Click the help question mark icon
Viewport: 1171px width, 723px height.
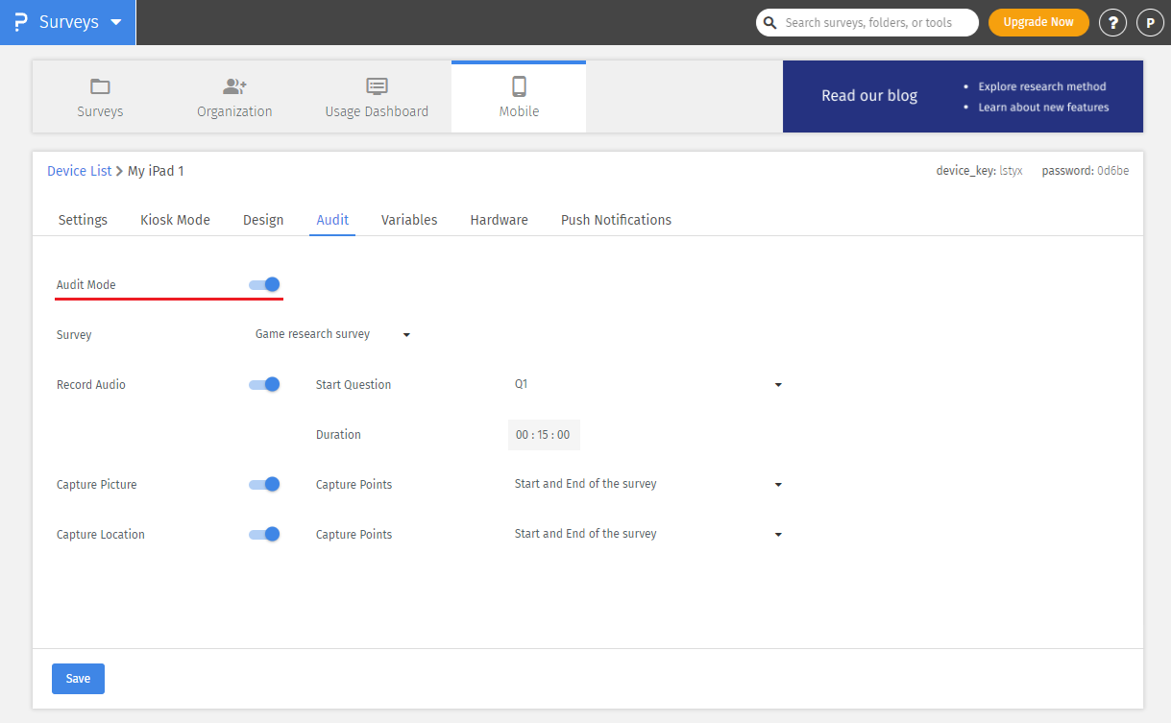pos(1112,22)
